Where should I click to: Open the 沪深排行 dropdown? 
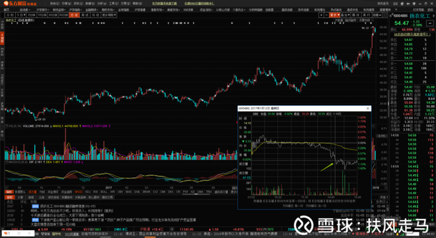pyautogui.click(x=42, y=10)
